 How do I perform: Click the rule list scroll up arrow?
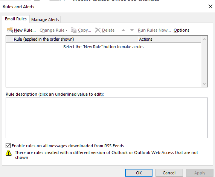(x=204, y=39)
